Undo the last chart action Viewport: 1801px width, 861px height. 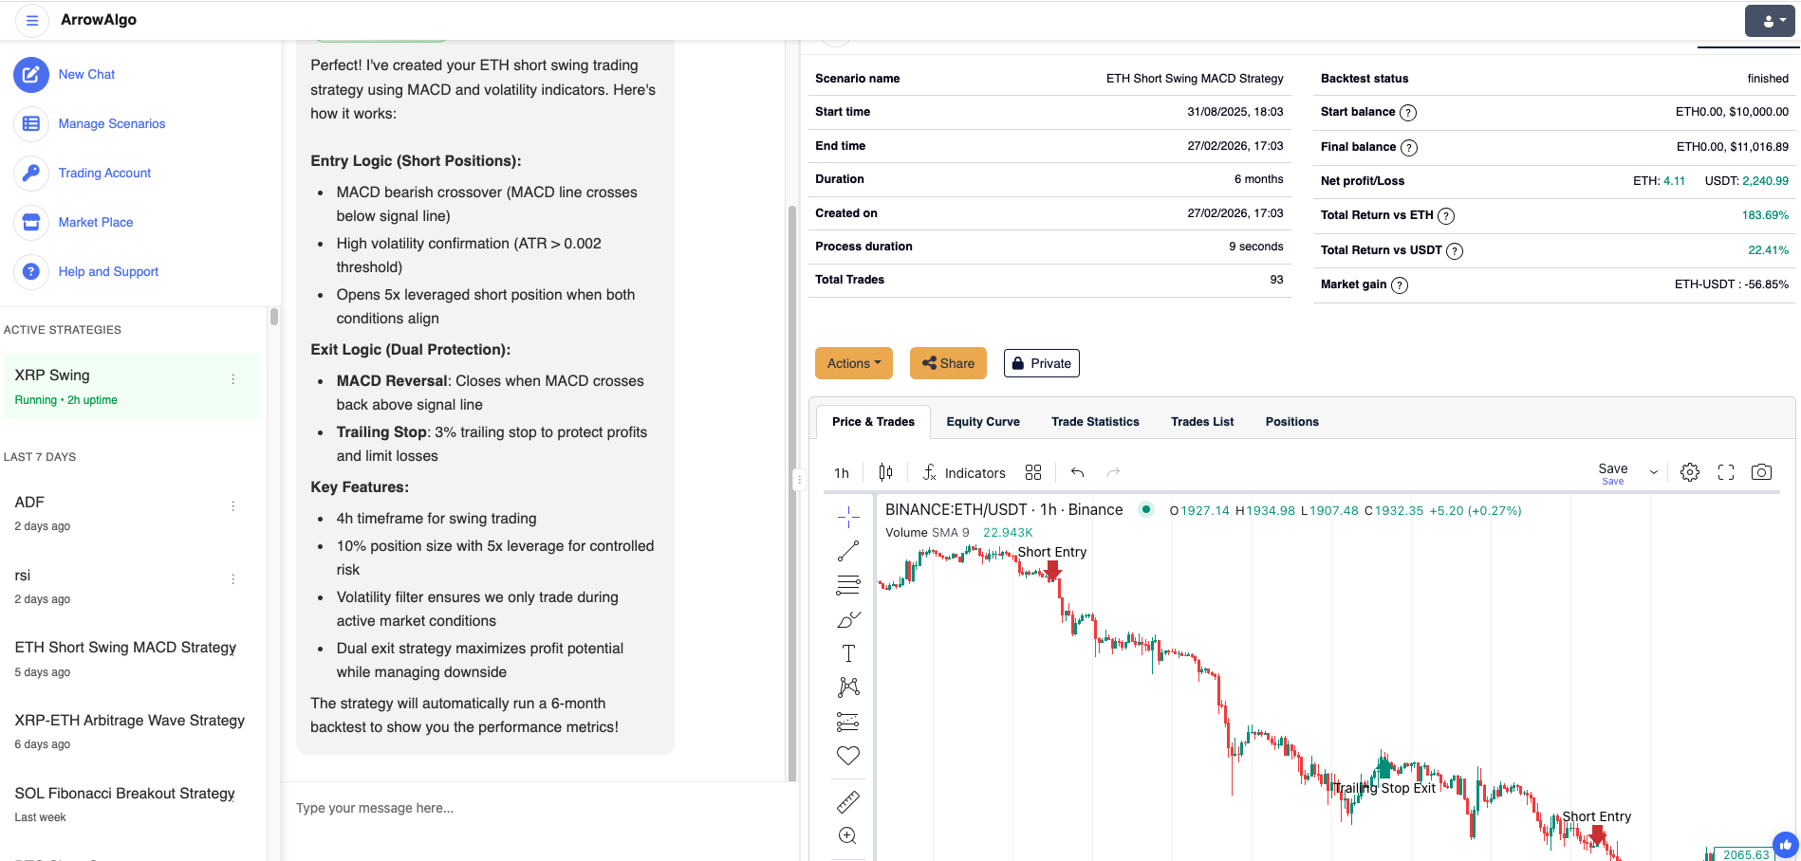pos(1077,471)
